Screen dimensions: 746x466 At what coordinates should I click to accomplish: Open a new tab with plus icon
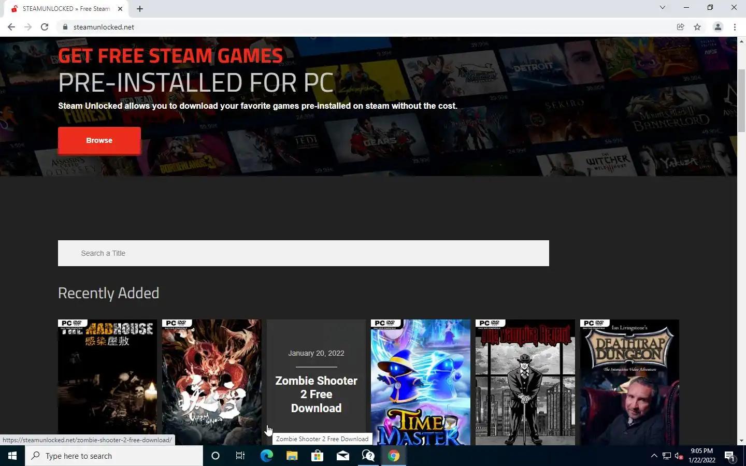[x=140, y=9]
